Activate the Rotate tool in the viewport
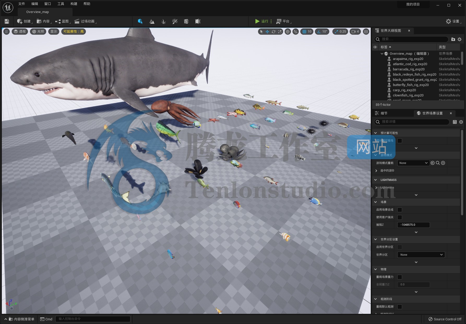The height and width of the screenshot is (324, 466). coord(273,32)
